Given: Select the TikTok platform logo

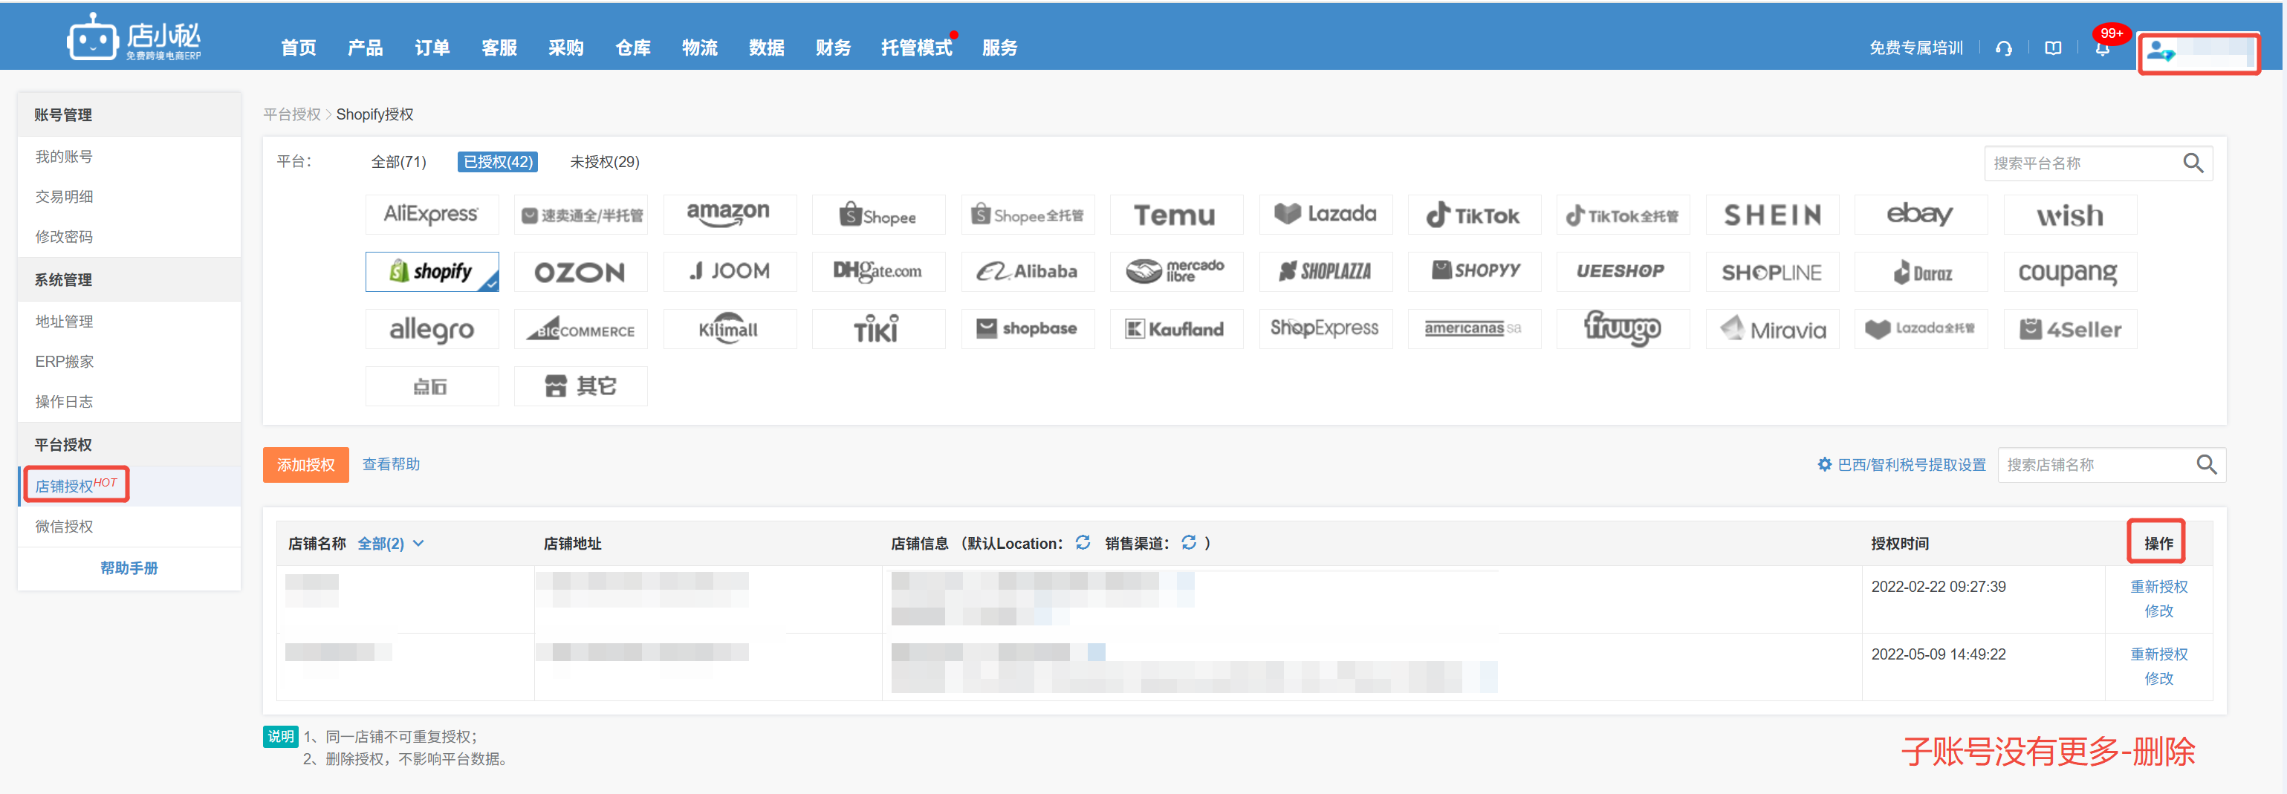Looking at the screenshot, I should [1473, 215].
